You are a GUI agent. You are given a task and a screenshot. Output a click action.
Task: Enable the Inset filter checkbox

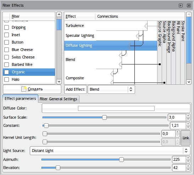6,35
